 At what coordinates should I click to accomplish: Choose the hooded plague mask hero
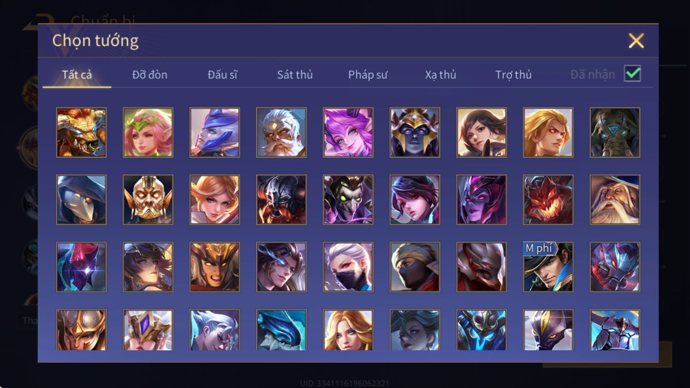click(81, 200)
